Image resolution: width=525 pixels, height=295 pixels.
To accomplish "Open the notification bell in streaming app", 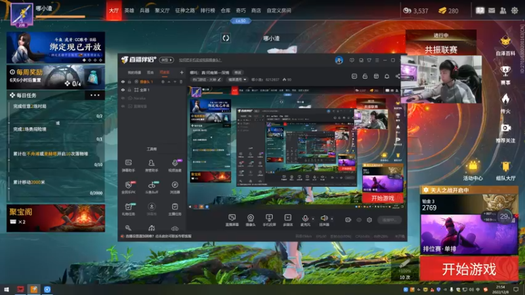I will (387, 76).
